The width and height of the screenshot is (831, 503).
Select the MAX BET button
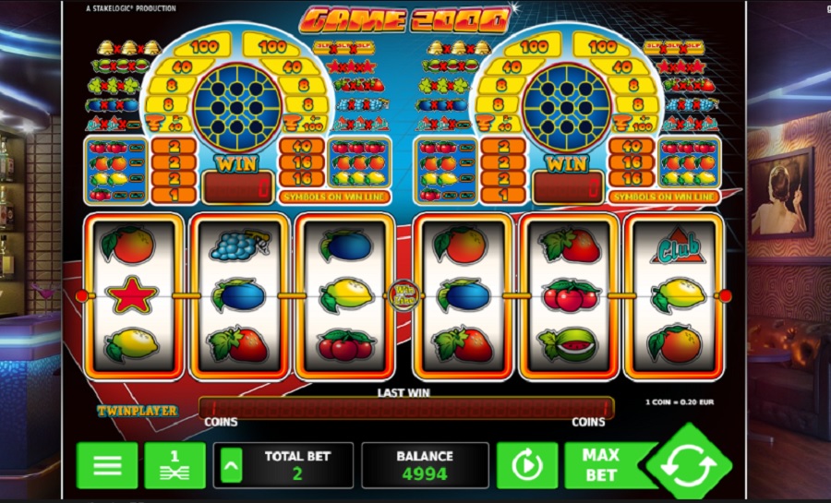604,465
